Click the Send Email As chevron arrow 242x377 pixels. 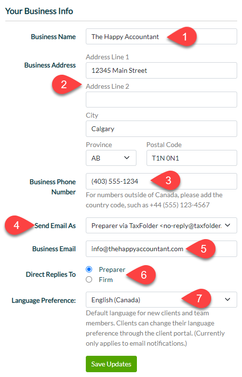click(x=228, y=225)
